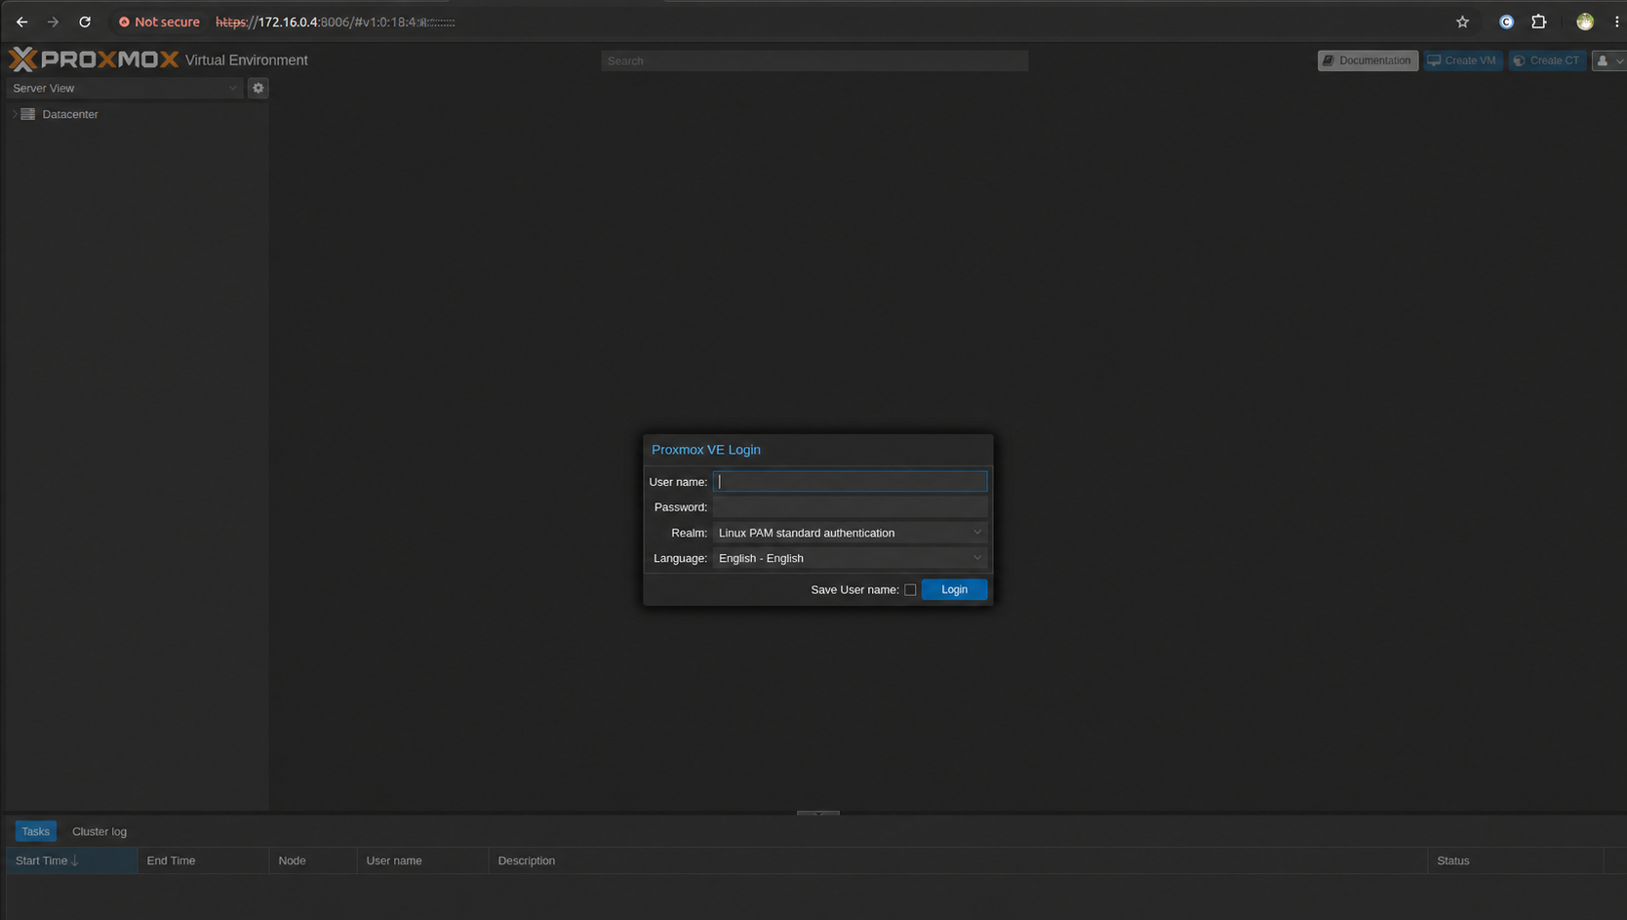Open the user account menu icon
Screen dimensions: 1627x920
1608,60
